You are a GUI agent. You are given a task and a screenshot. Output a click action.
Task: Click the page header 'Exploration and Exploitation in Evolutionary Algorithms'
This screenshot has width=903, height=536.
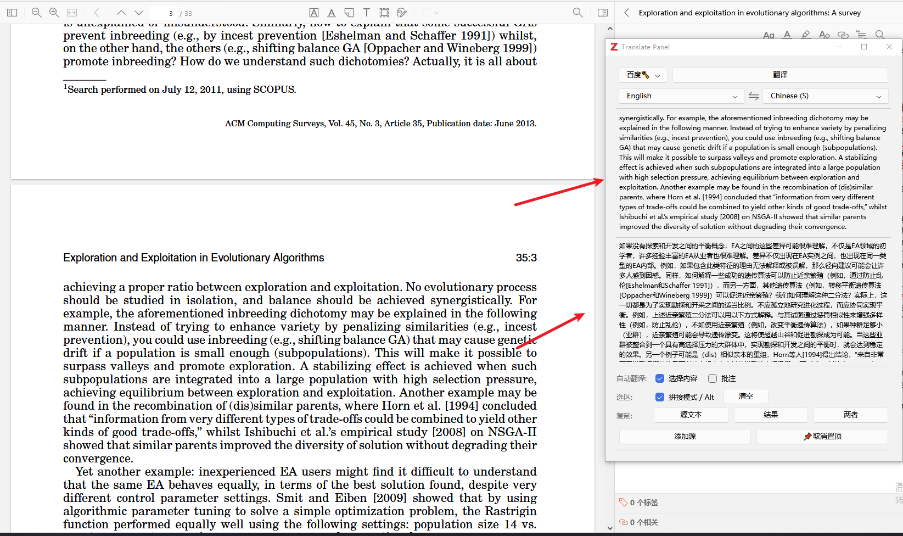[194, 258]
